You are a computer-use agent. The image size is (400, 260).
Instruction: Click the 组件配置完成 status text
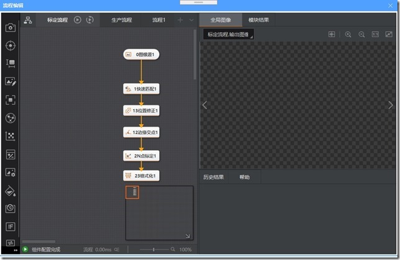pyautogui.click(x=46, y=249)
